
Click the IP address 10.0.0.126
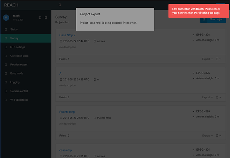coord(18,20)
